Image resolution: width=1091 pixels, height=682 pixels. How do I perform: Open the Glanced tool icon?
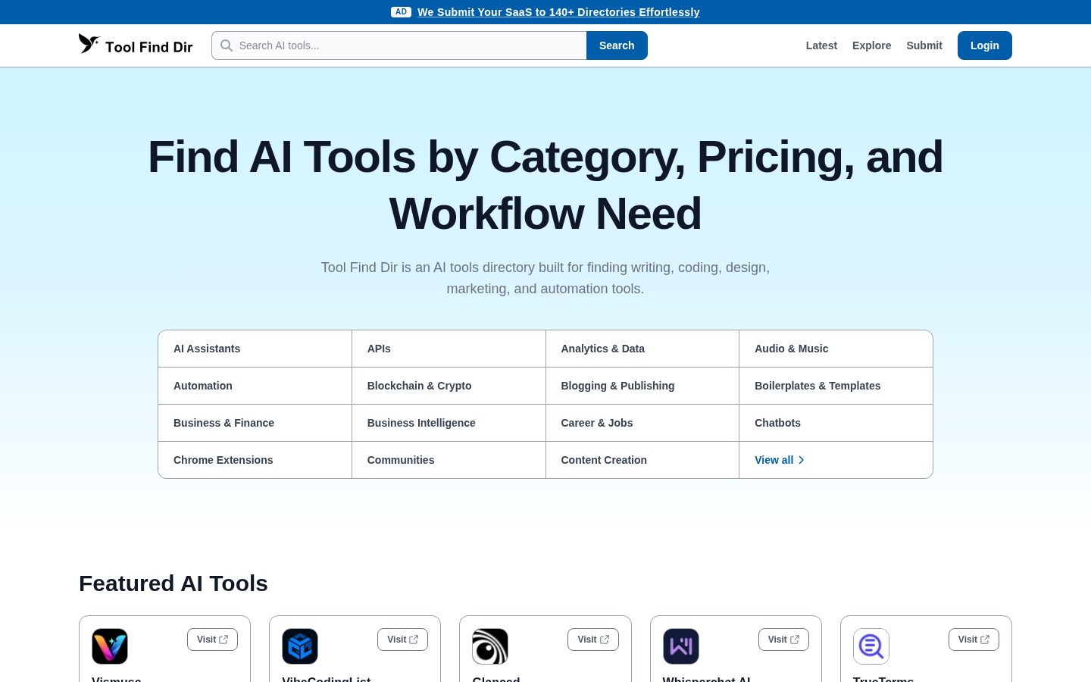(x=490, y=646)
